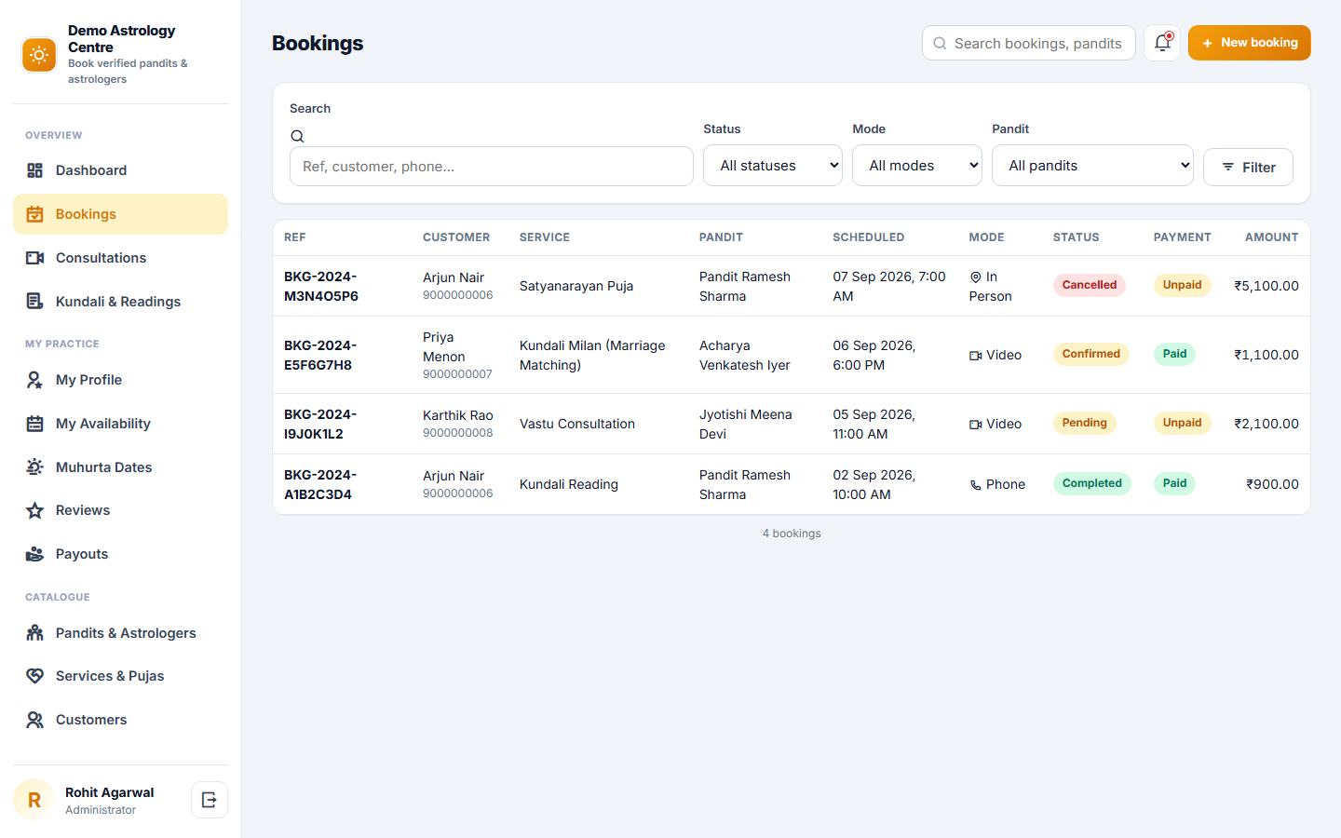Open booking BKG-2024-E5F6G7H8
The width and height of the screenshot is (1341, 838).
[320, 356]
